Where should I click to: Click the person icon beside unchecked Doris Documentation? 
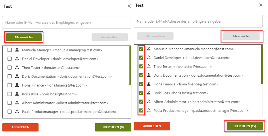click(x=17, y=76)
